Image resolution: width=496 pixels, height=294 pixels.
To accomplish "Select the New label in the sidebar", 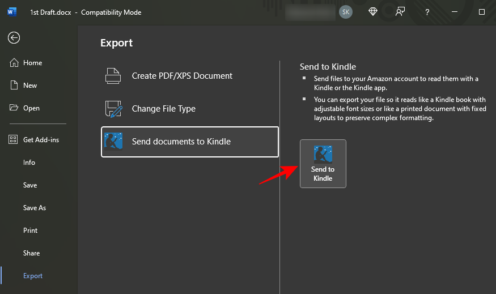I will (30, 86).
